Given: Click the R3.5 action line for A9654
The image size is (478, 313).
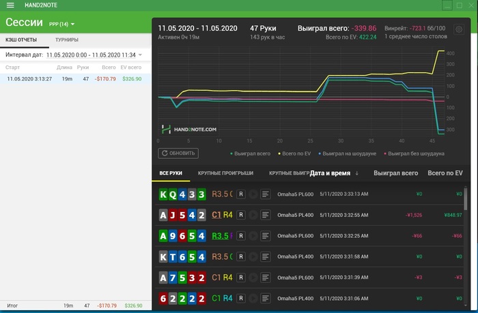Looking at the screenshot, I should [222, 236].
